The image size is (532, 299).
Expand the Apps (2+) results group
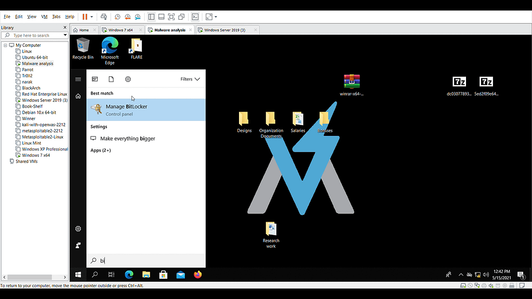pyautogui.click(x=100, y=150)
